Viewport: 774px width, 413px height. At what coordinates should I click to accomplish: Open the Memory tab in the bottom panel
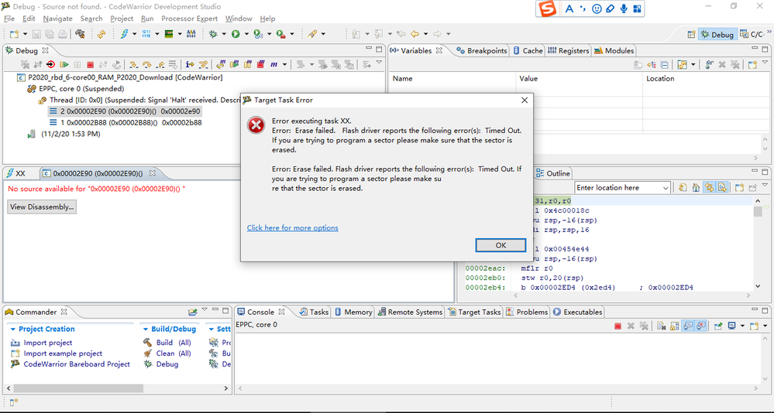point(353,312)
